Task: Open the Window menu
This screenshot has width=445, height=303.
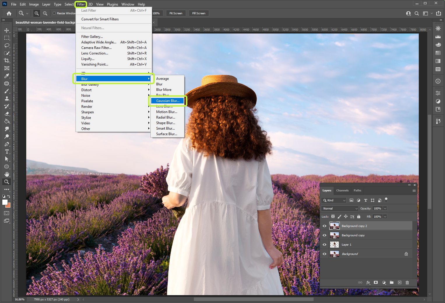Action: click(128, 4)
